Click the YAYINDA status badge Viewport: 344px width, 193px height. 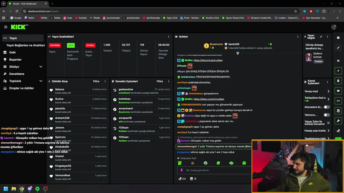click(x=55, y=45)
